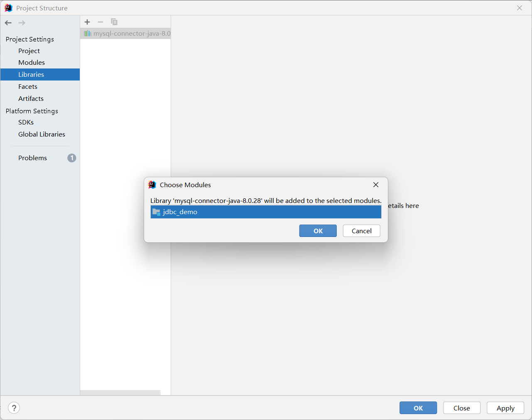Click the forward navigation arrow
Viewport: 532px width, 420px height.
(22, 23)
